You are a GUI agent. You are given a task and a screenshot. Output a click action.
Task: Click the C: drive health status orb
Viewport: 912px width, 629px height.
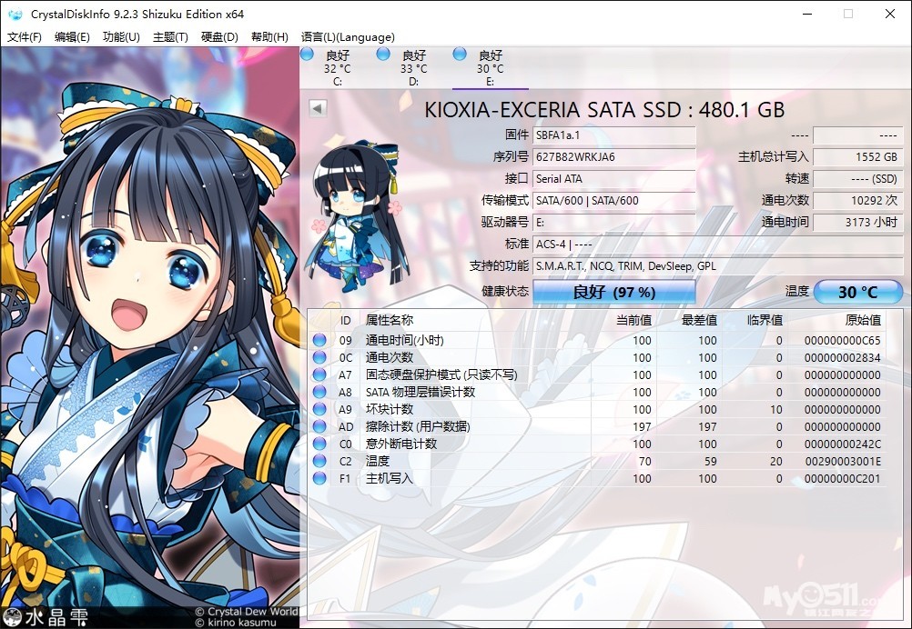[308, 54]
